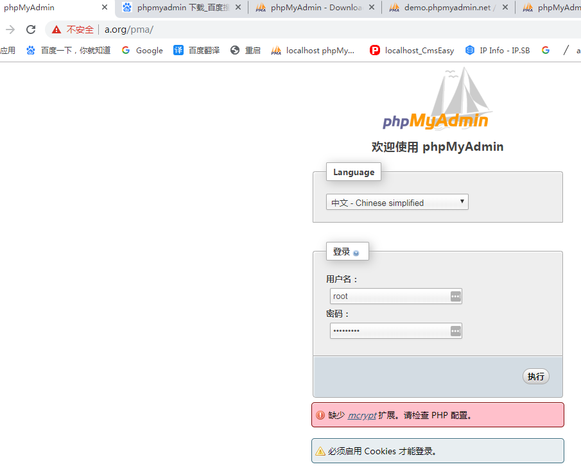Switch to the phpmyadmin 下载 Baidu tab
The width and height of the screenshot is (581, 469).
tap(182, 8)
